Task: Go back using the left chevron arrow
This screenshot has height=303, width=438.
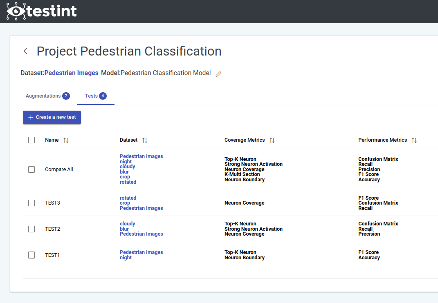Action: click(x=25, y=51)
